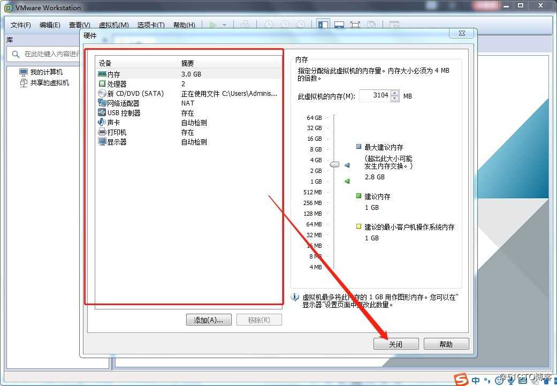
Task: Select the 声卡 sound card icon
Action: 102,122
